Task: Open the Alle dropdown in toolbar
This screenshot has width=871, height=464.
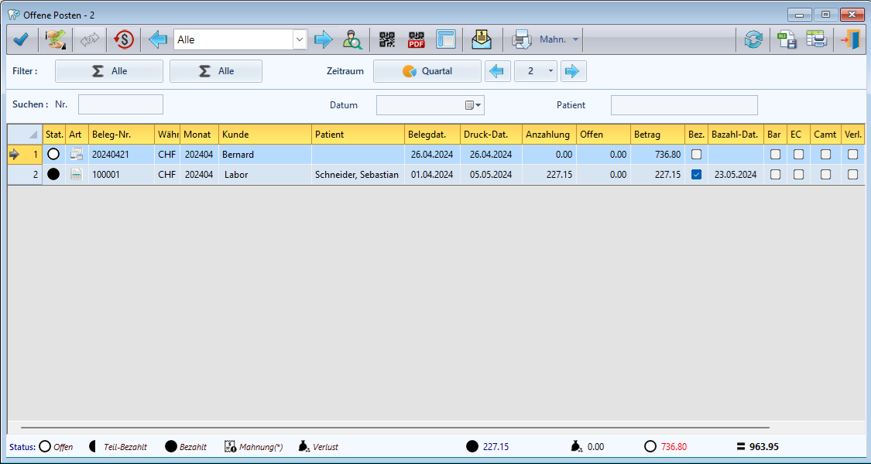Action: tap(299, 39)
